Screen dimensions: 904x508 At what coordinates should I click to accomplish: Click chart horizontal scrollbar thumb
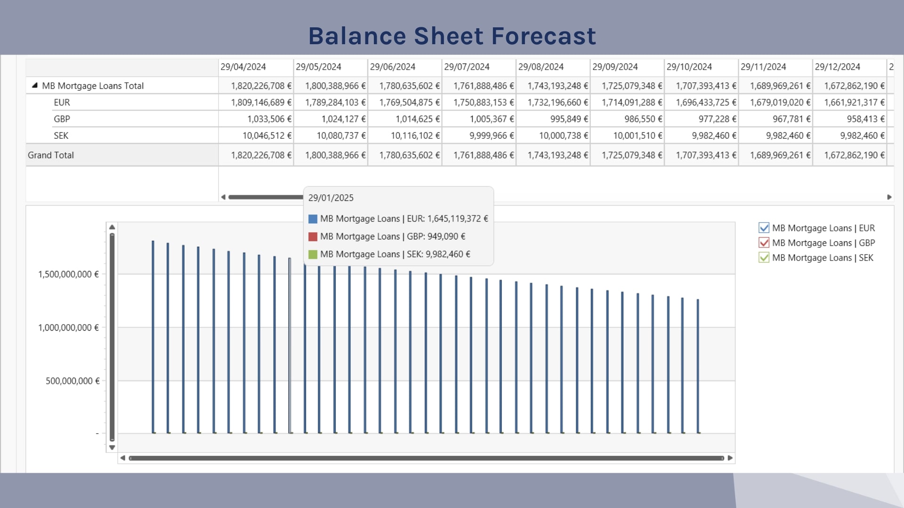coord(426,458)
